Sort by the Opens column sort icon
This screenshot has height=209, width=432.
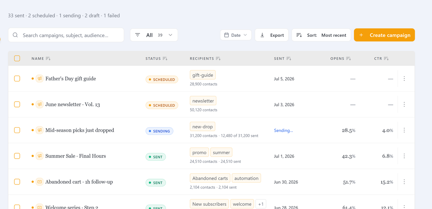click(x=348, y=59)
